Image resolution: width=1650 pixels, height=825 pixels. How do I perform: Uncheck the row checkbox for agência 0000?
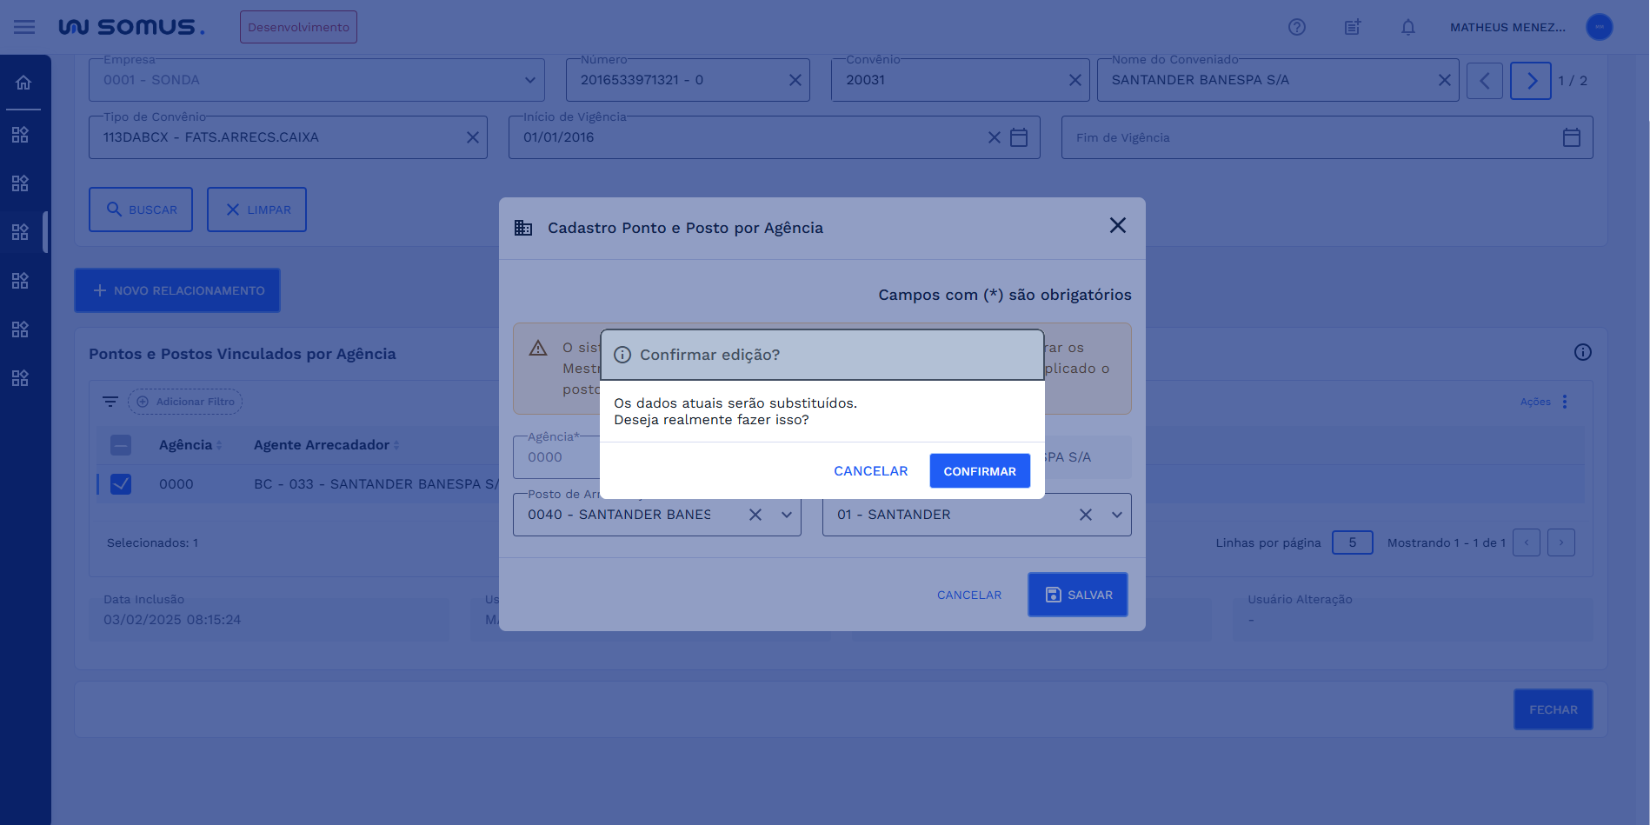coord(121,484)
